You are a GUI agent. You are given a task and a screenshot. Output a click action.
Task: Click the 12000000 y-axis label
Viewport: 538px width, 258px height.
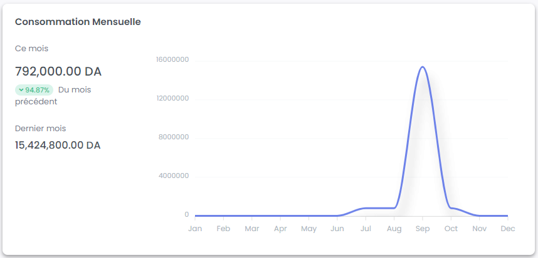(171, 99)
